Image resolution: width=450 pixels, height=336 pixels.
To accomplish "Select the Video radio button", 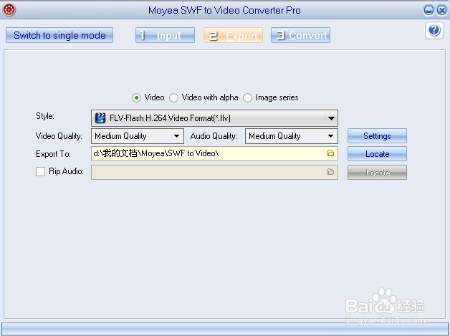I will [x=136, y=98].
